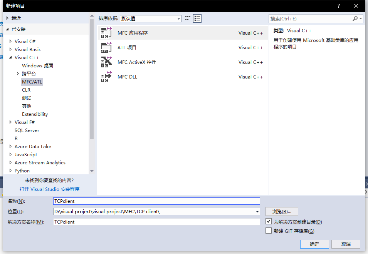Screen dimensions: 368x254
Task: Select the 其他 category
Action: pyautogui.click(x=27, y=106)
